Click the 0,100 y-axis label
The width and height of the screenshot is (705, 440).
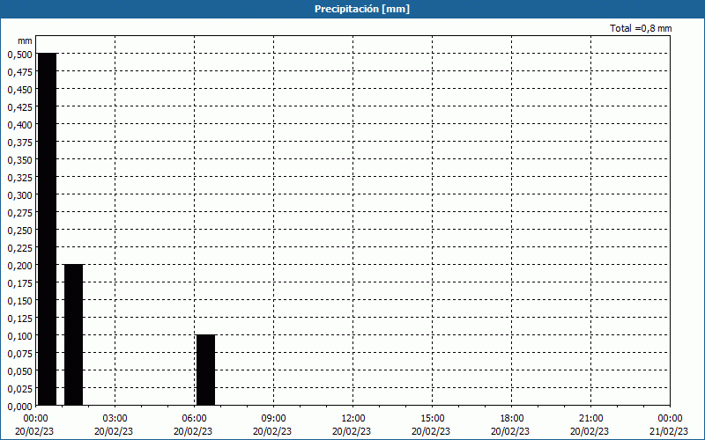click(20, 336)
